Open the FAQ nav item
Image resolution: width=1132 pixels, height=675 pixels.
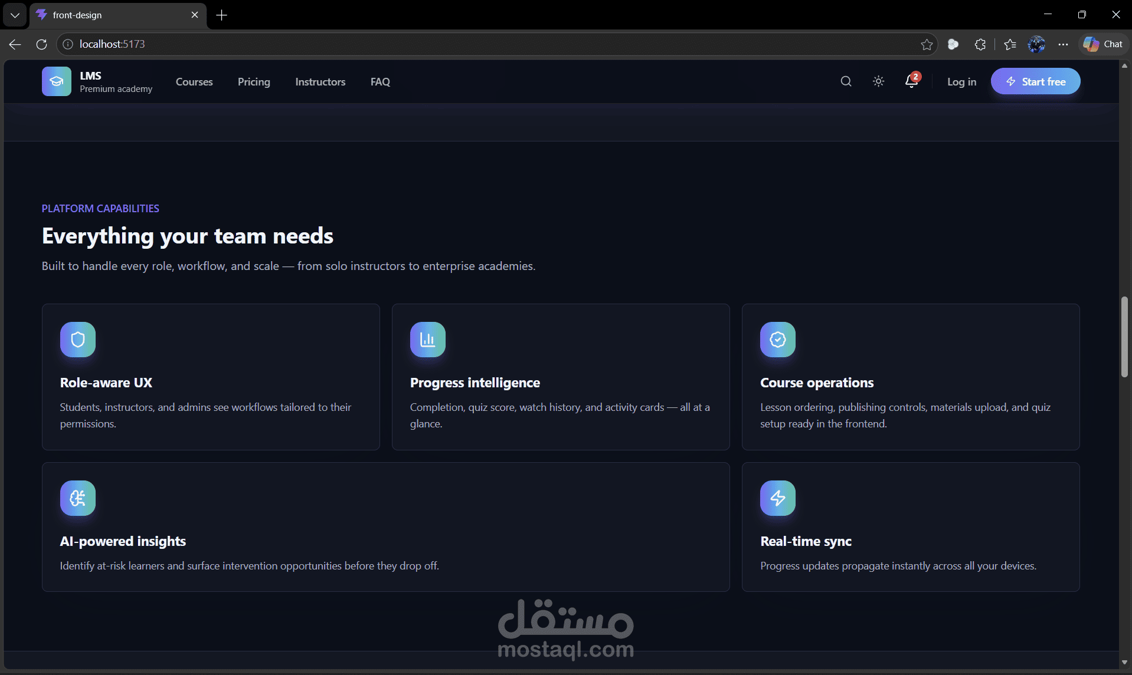click(x=380, y=82)
